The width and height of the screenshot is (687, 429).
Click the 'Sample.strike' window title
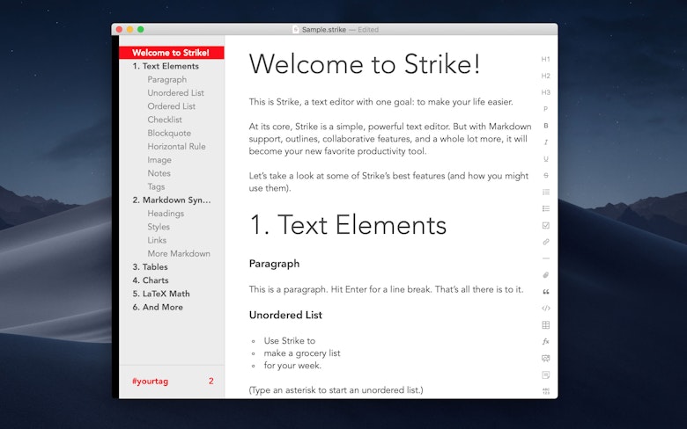point(324,29)
